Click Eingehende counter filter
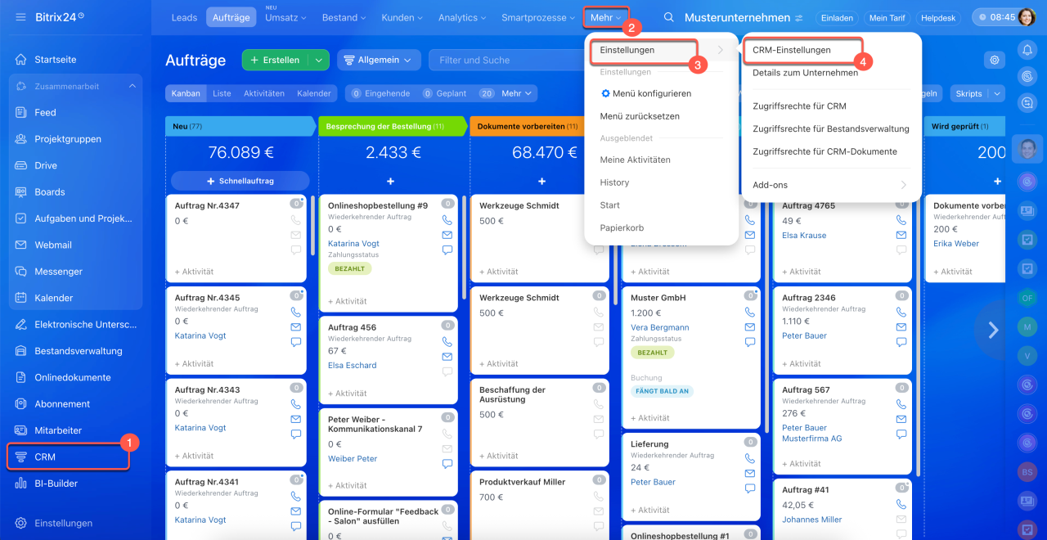The image size is (1047, 540). click(x=381, y=93)
